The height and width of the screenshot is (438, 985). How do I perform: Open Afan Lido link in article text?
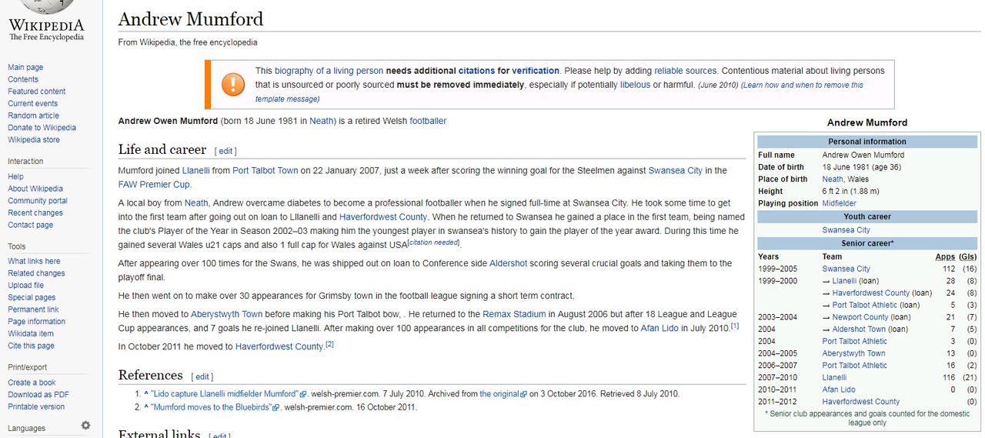coord(659,328)
